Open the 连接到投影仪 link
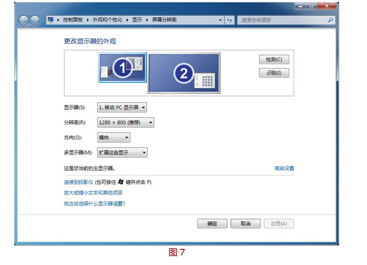Screen dimensions: 367x265 [x=79, y=182]
